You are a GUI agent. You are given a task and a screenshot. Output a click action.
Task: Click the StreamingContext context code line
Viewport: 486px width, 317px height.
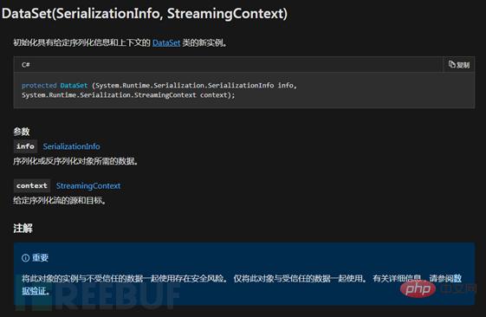[128, 95]
